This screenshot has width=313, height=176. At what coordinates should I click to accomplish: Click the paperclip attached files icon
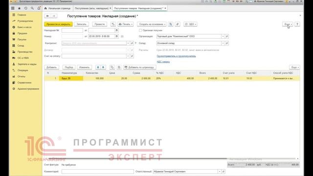click(178, 24)
